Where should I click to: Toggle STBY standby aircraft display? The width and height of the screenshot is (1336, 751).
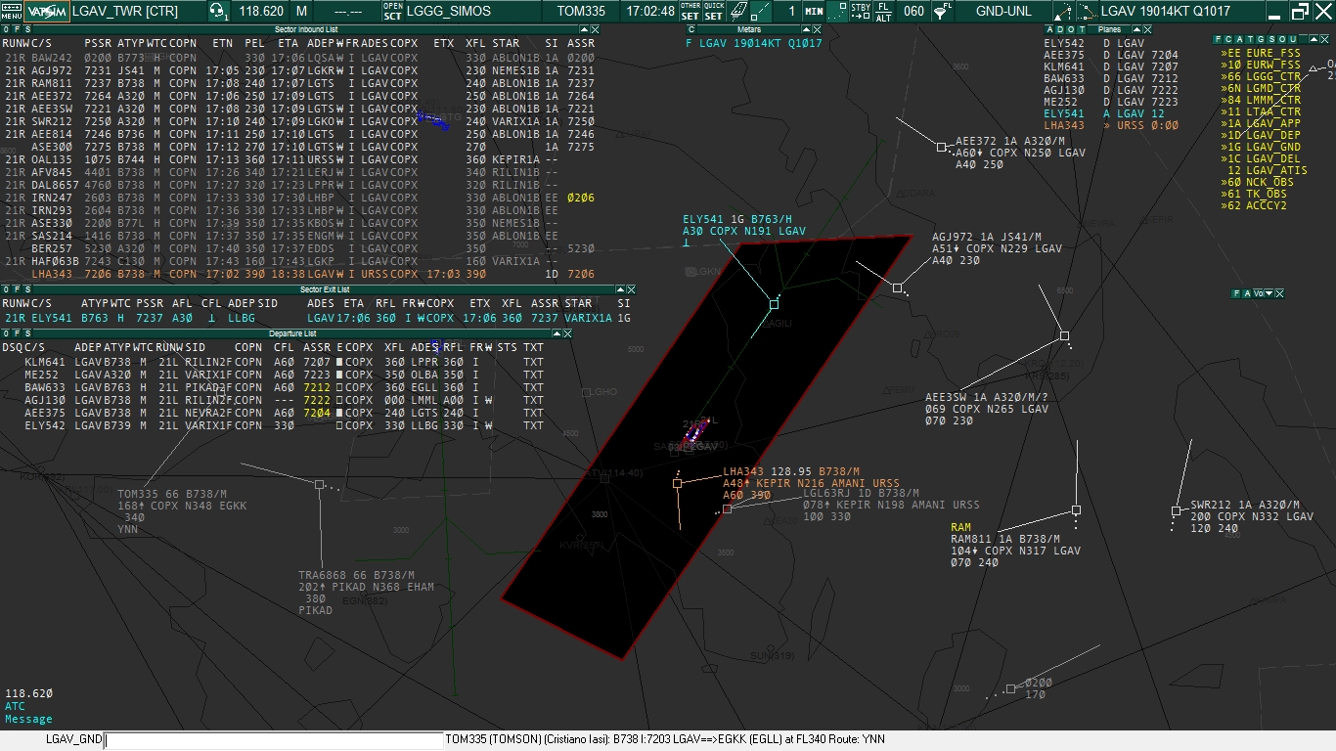[861, 12]
